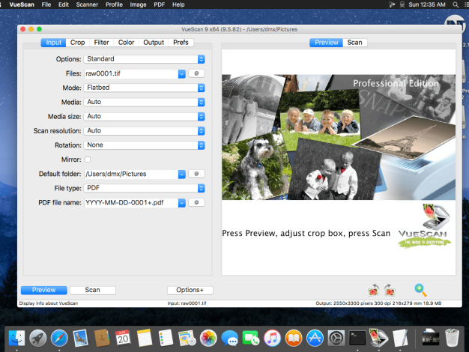Open the PDF menu in the menu bar

pyautogui.click(x=159, y=4)
